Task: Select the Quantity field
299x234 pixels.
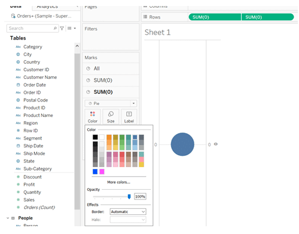Action: pos(32,192)
